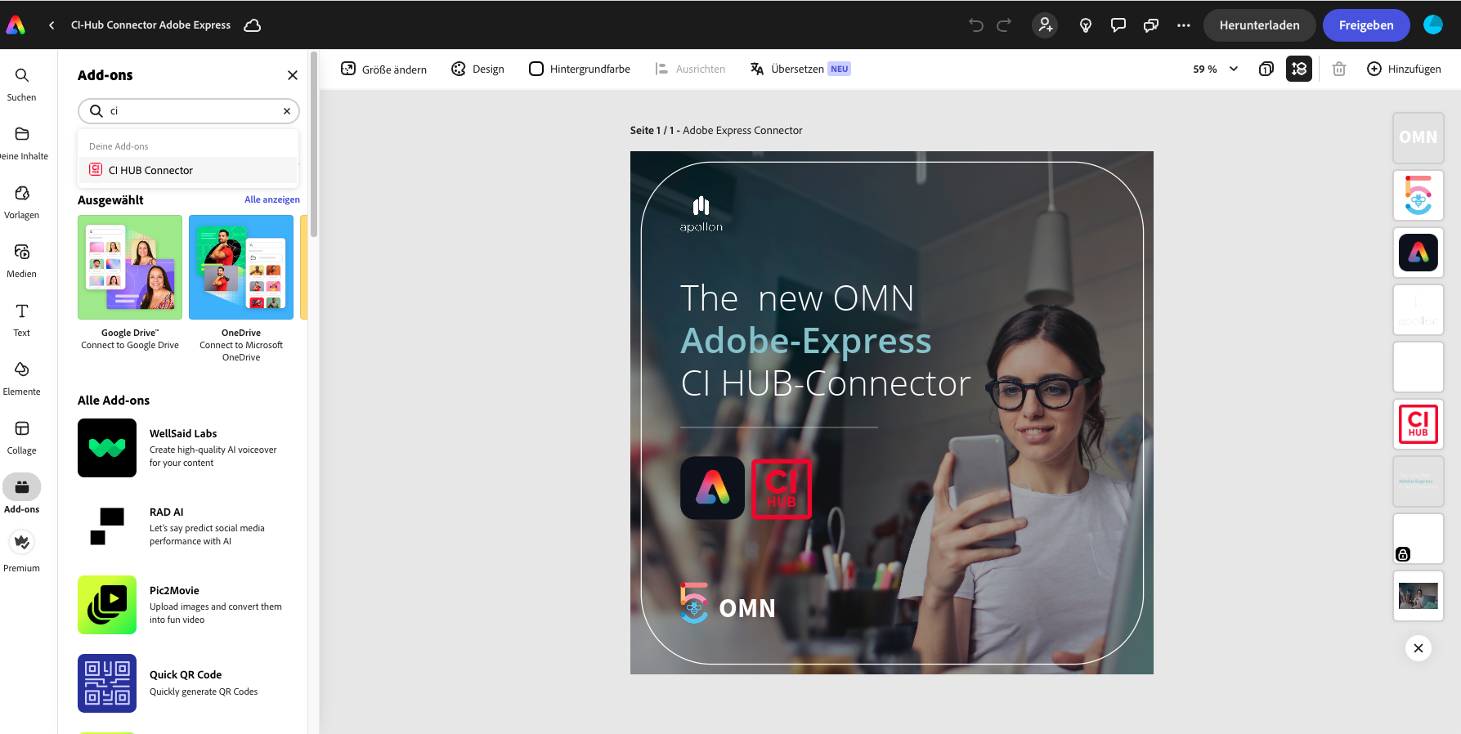The image size is (1461, 734).
Task: Pick the Hintergrundfarbe color swatch
Action: 536,69
